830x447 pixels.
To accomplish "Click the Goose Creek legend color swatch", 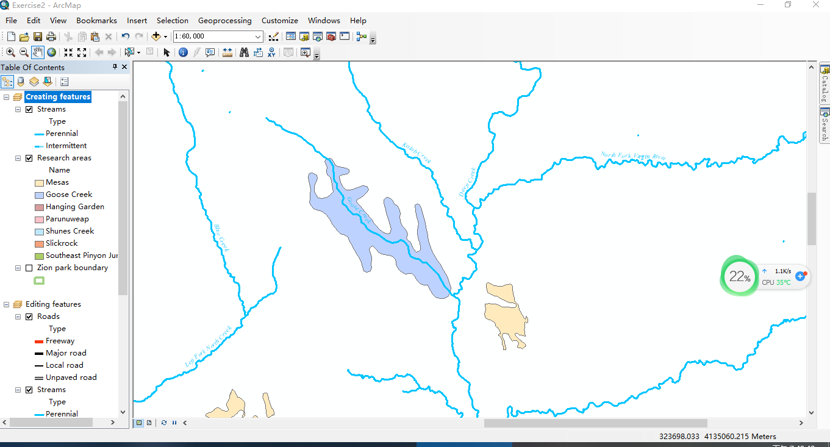I will click(38, 194).
